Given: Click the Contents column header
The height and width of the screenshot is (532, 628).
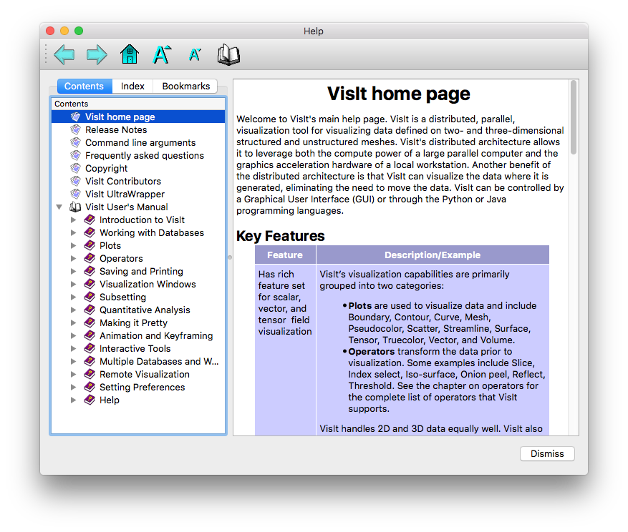Looking at the screenshot, I should pyautogui.click(x=138, y=104).
